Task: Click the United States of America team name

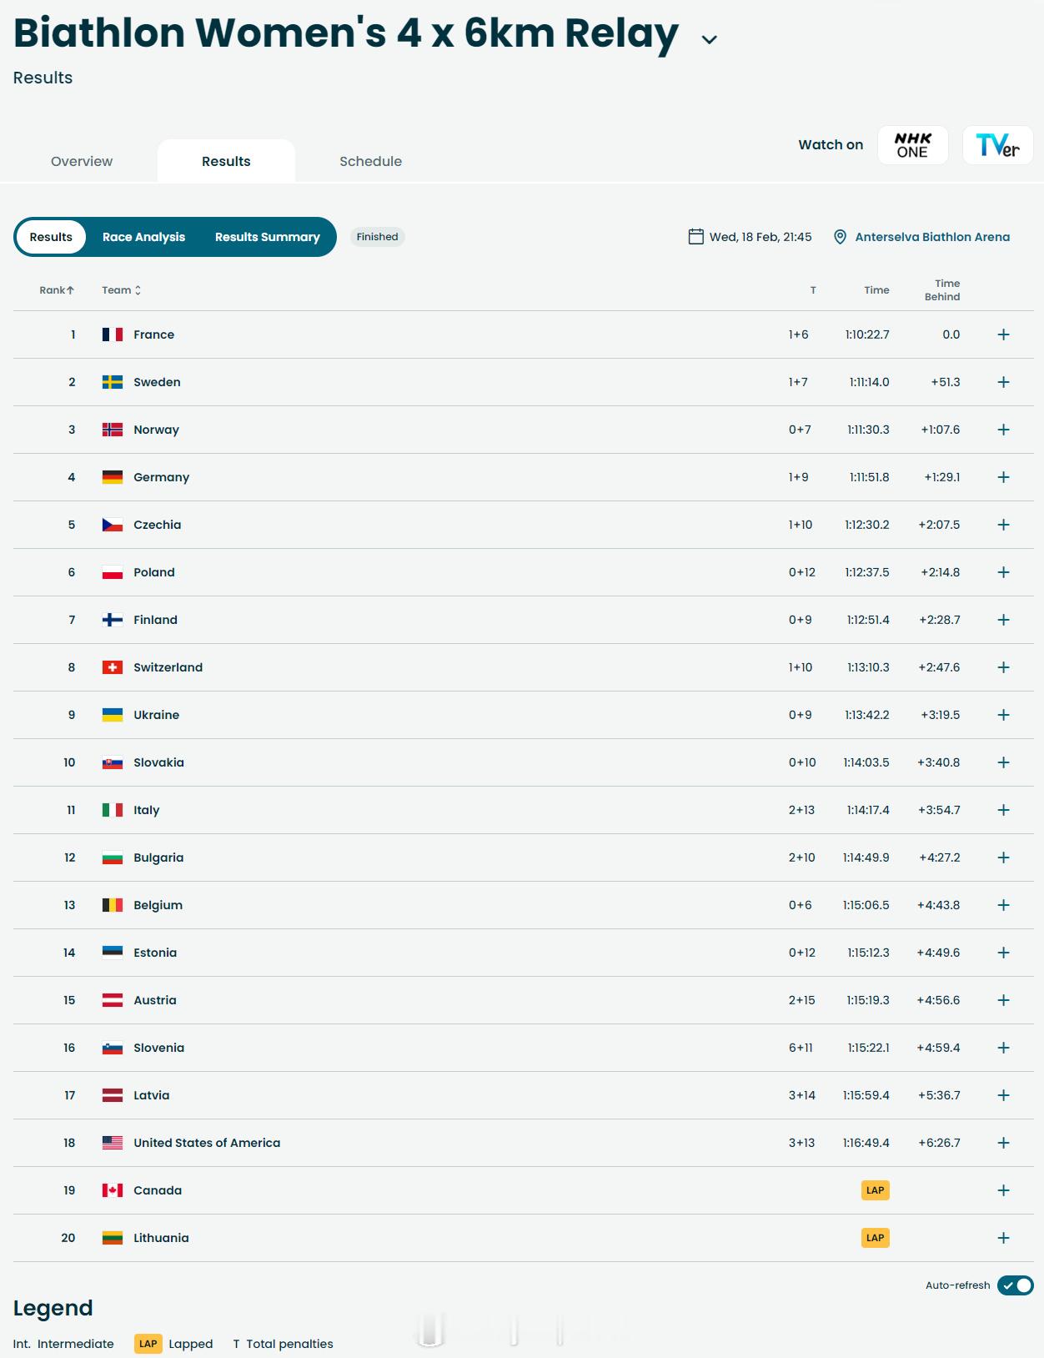Action: [207, 1143]
